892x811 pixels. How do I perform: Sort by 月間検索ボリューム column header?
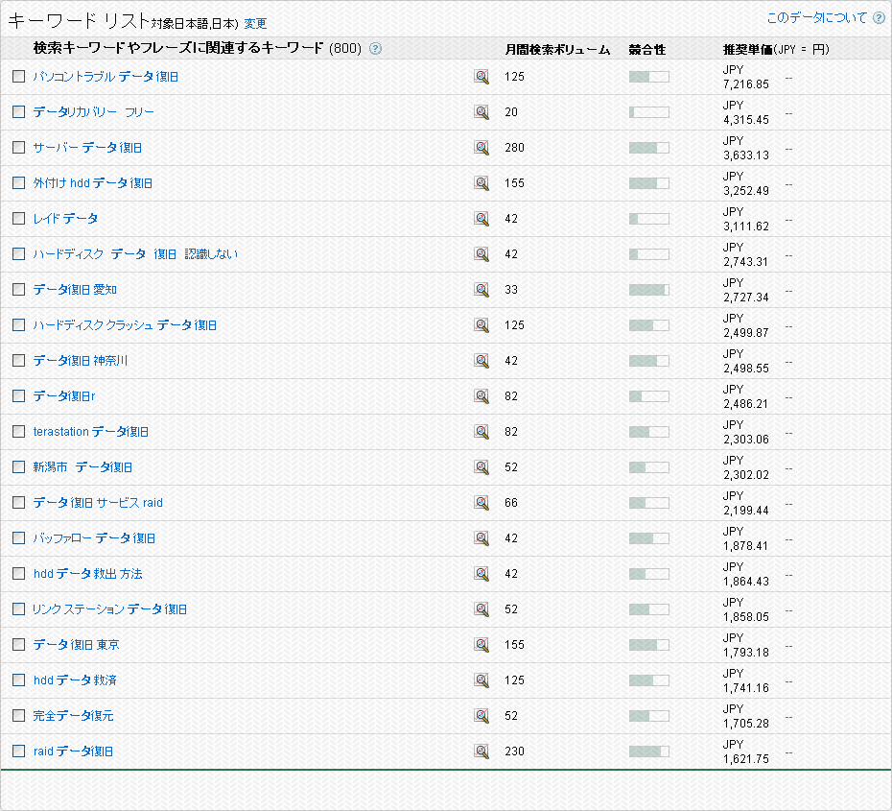pos(557,49)
